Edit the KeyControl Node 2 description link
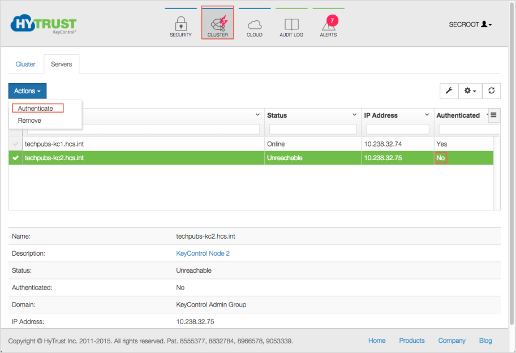The width and height of the screenshot is (516, 353). (x=203, y=253)
